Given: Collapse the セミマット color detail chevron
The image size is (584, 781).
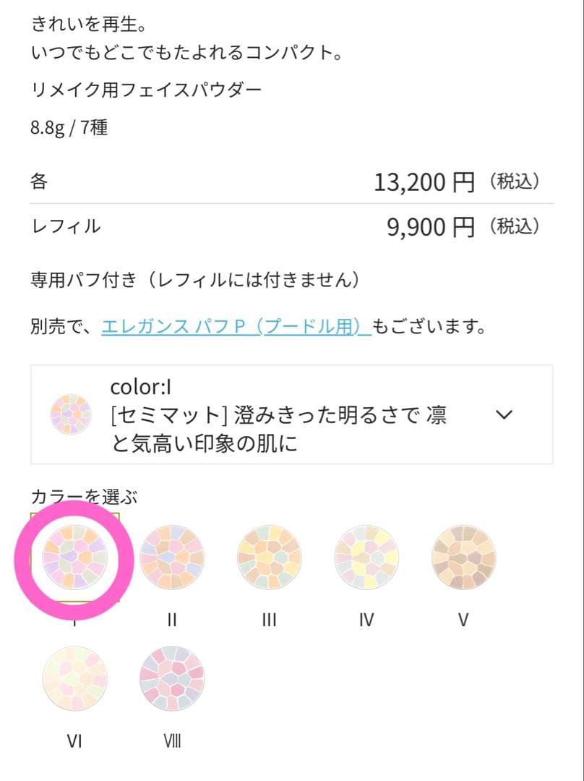Looking at the screenshot, I should coord(504,415).
